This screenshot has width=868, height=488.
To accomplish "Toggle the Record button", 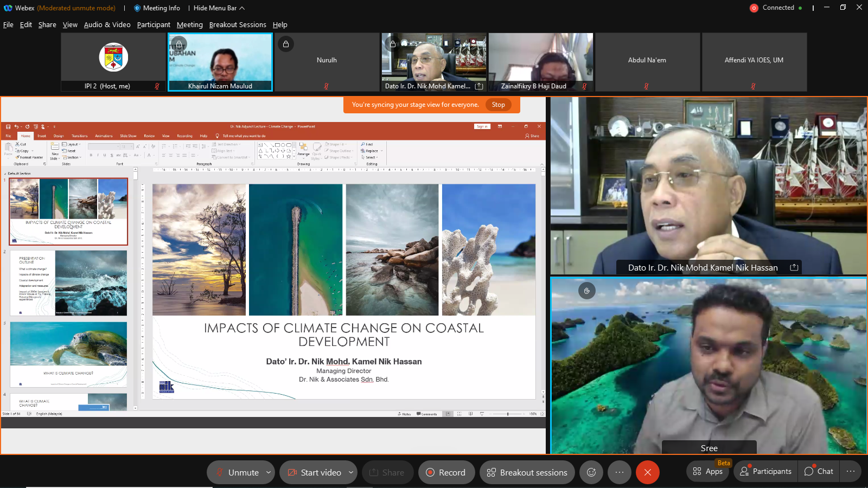I will pos(446,472).
